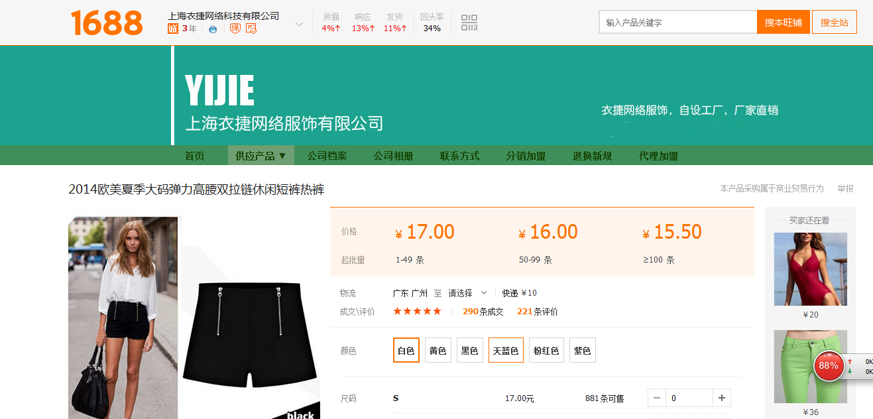Open the 请选择 shipping destination dropdown
Image resolution: width=873 pixels, height=419 pixels.
[467, 293]
